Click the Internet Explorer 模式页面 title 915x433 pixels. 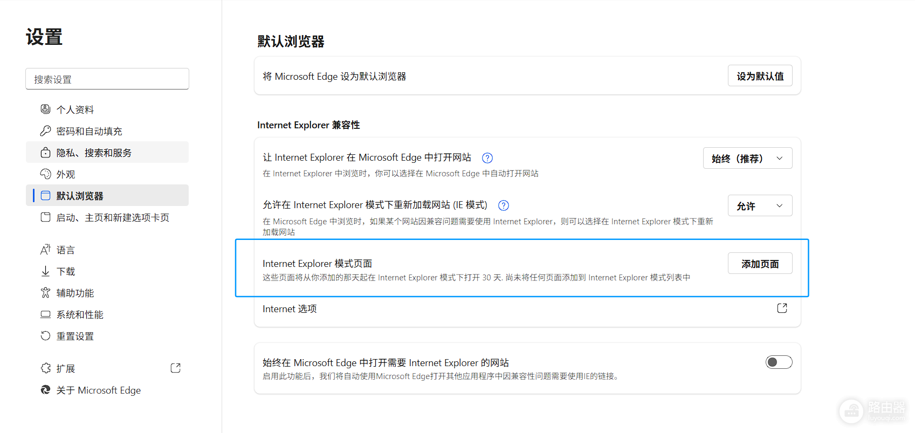[317, 264]
